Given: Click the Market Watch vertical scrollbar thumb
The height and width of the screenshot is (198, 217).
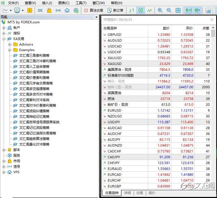Looking at the screenshot, I should tap(213, 33).
